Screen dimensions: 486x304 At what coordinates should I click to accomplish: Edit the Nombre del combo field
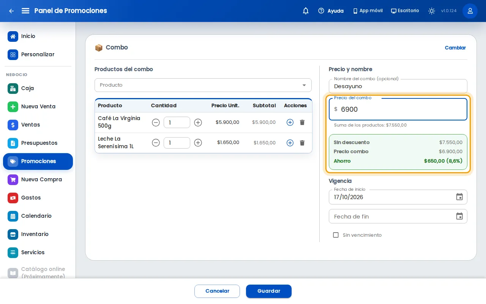point(398,86)
